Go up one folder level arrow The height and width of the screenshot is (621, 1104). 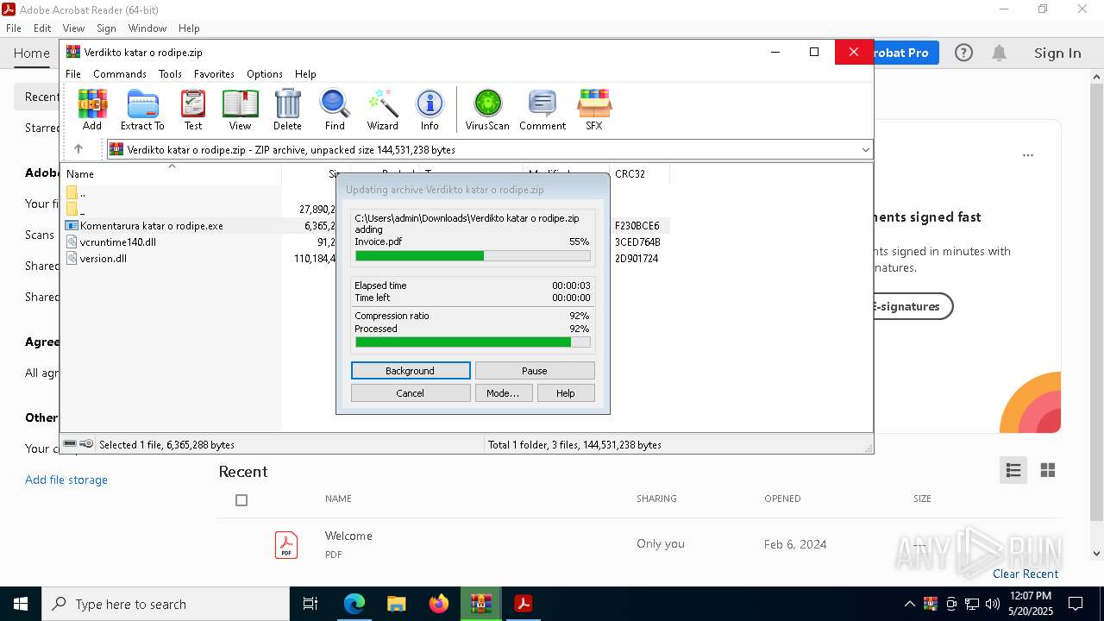click(78, 149)
